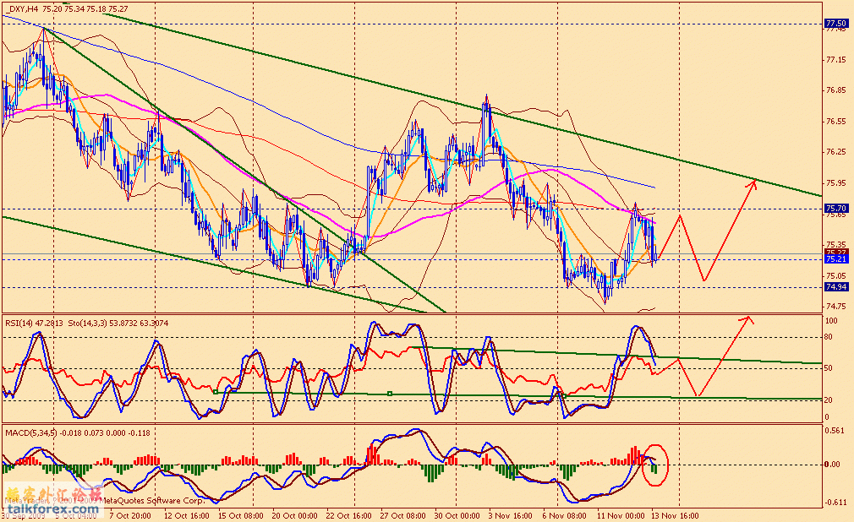Select the 75.21 horizontal line price tag
Screen dimensions: 854x522
836,259
